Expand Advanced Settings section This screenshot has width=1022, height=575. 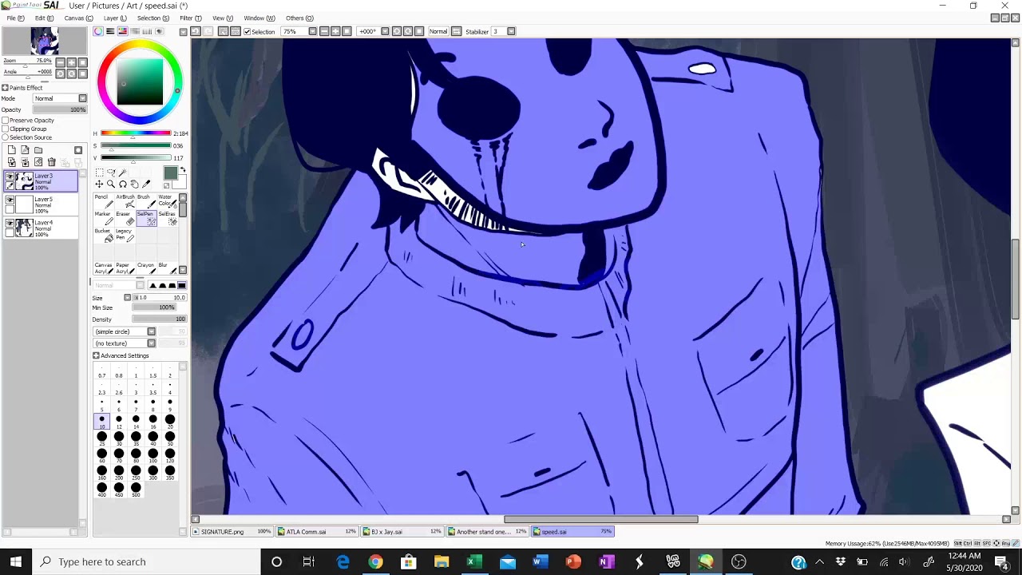[x=96, y=355]
